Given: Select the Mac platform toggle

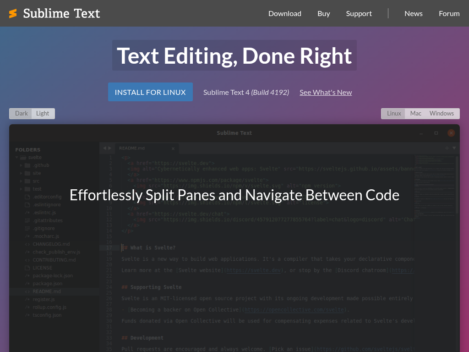Looking at the screenshot, I should click(x=415, y=114).
